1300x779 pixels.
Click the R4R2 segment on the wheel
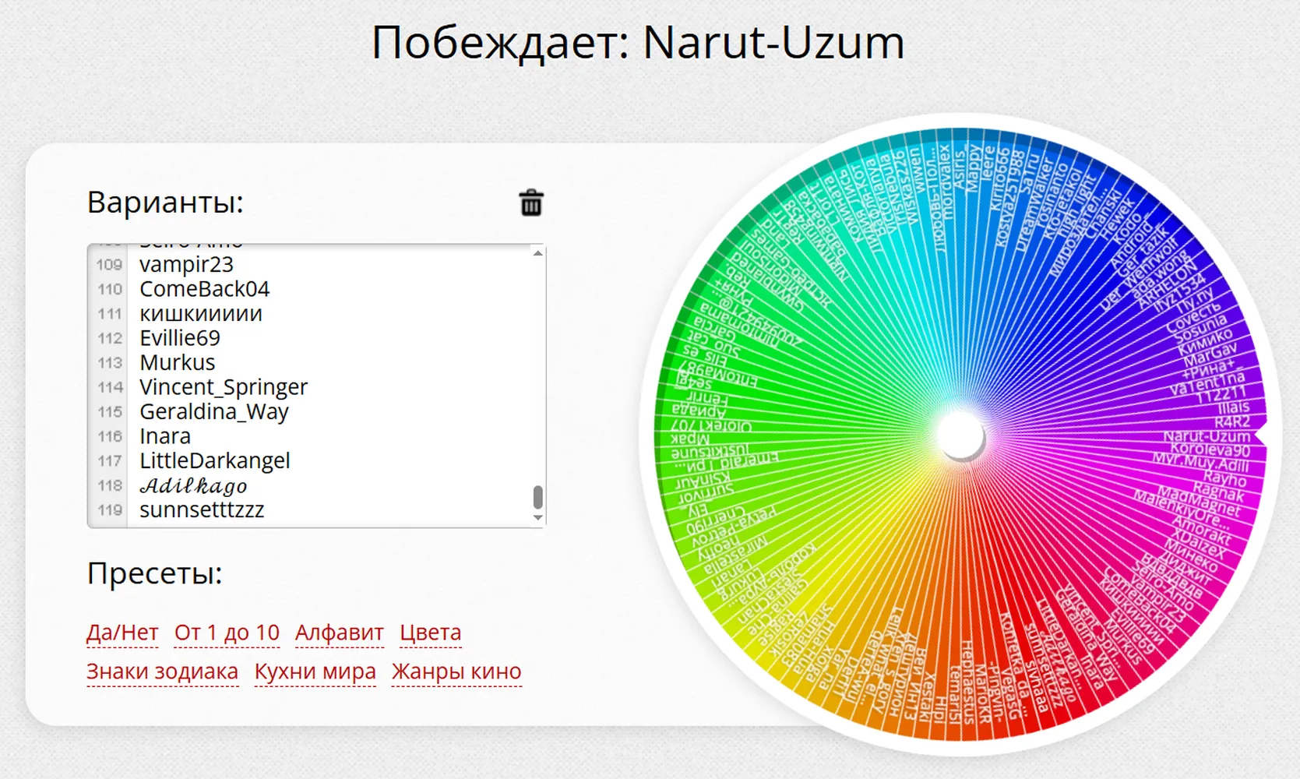click(x=1231, y=422)
